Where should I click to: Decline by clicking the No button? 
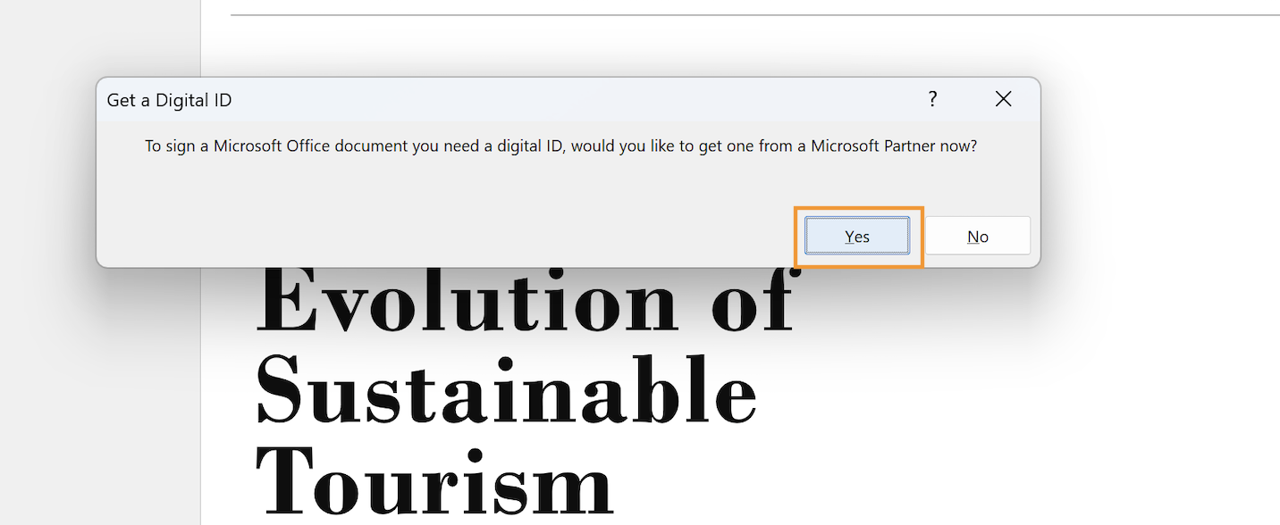977,236
